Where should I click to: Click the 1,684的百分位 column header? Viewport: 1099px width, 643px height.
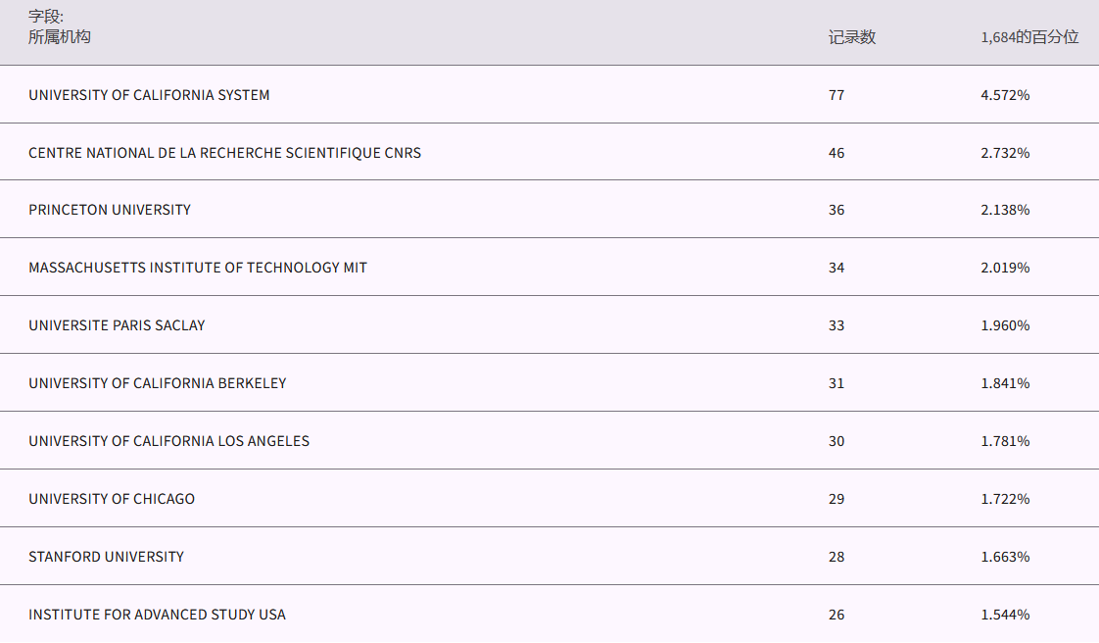click(1029, 37)
